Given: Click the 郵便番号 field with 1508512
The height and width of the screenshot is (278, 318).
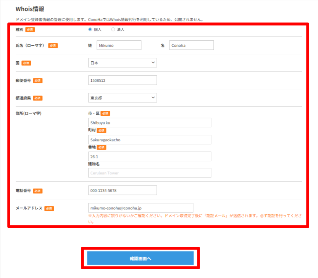Looking at the screenshot, I should click(x=122, y=80).
